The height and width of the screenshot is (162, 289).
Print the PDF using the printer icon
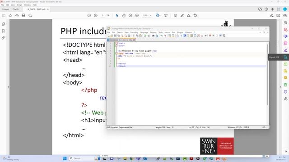pos(23,16)
